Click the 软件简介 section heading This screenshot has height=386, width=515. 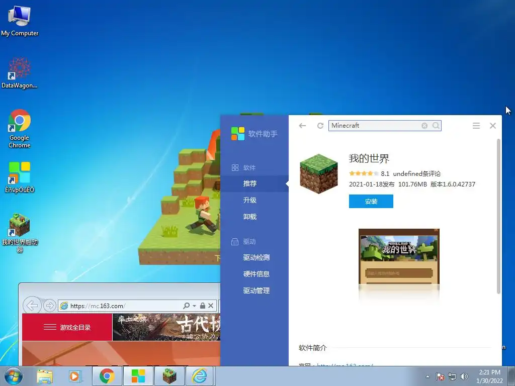313,348
